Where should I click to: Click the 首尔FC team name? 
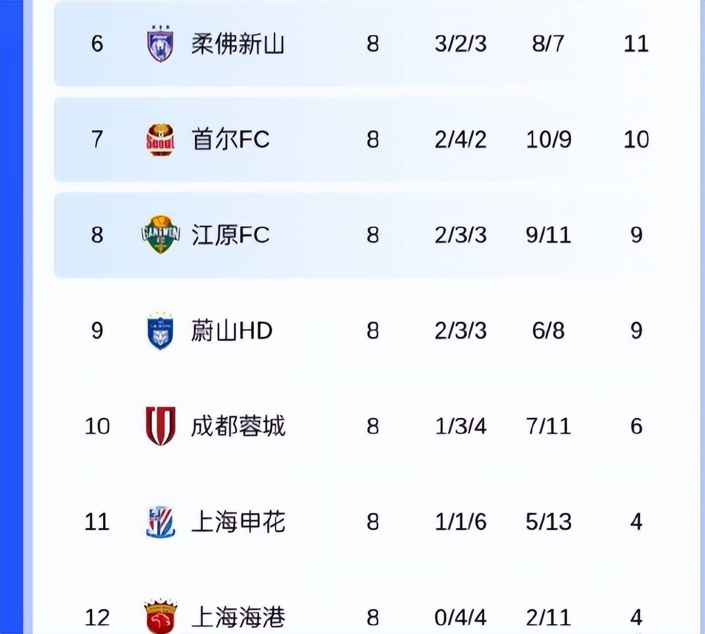(x=230, y=139)
